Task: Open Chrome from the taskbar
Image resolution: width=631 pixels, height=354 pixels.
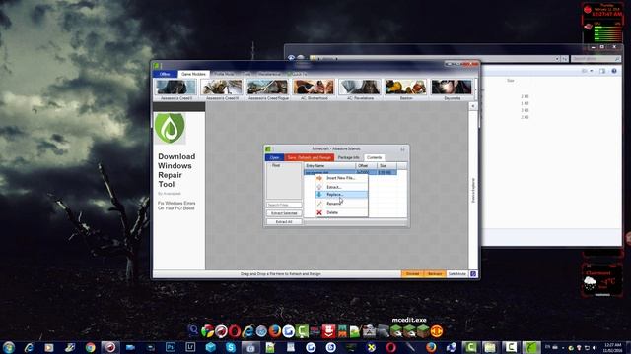Action: coord(90,347)
